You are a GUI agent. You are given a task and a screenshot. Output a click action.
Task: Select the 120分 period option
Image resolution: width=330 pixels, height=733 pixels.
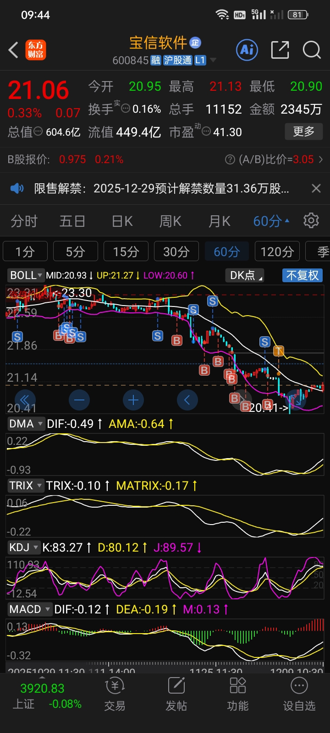(277, 252)
